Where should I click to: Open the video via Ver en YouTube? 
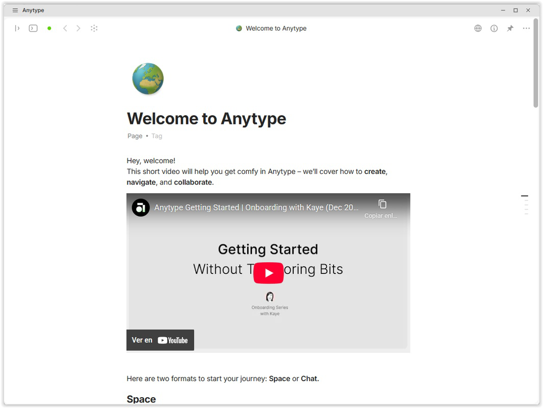pos(160,340)
